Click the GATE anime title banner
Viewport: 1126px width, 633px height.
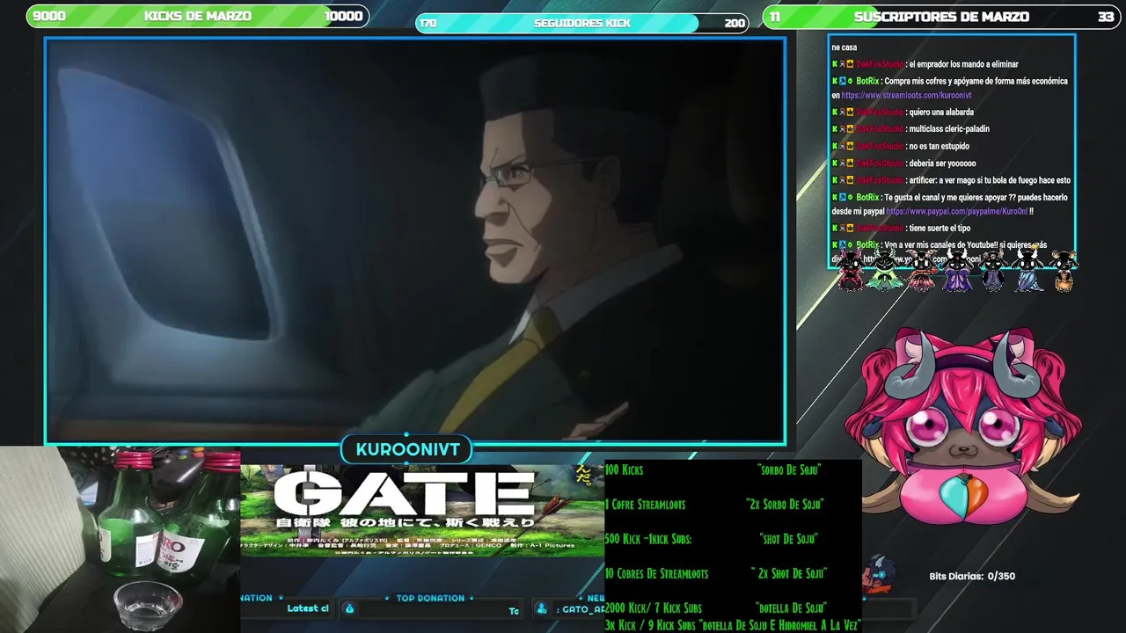(x=422, y=510)
